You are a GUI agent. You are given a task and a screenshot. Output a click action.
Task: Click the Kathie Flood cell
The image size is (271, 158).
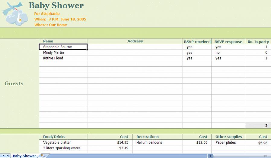point(63,58)
